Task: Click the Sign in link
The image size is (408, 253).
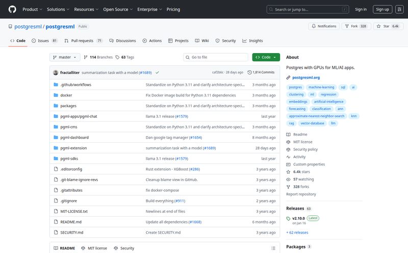Action: point(361,9)
